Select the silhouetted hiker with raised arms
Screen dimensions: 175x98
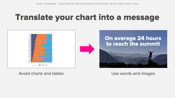pos(151,55)
